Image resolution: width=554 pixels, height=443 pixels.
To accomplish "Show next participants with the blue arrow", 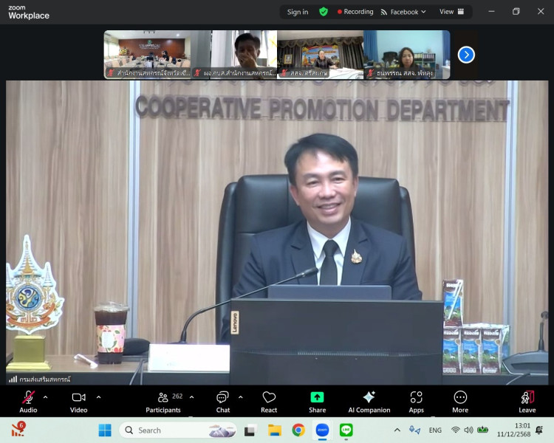I will click(466, 55).
